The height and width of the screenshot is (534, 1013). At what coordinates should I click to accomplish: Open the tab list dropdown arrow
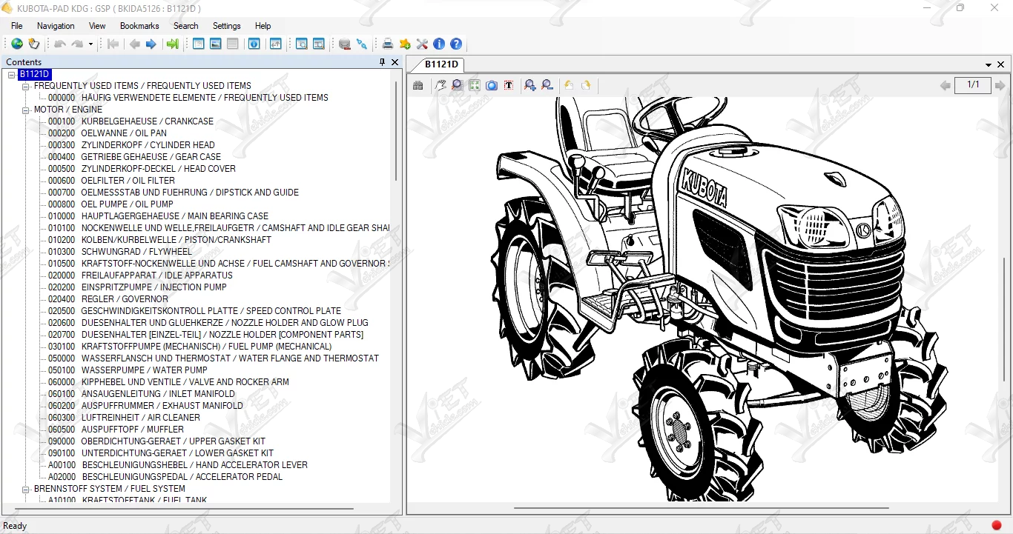click(989, 65)
